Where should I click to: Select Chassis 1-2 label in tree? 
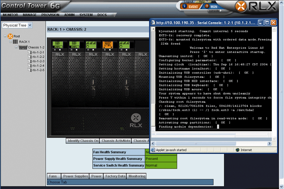click(36, 48)
